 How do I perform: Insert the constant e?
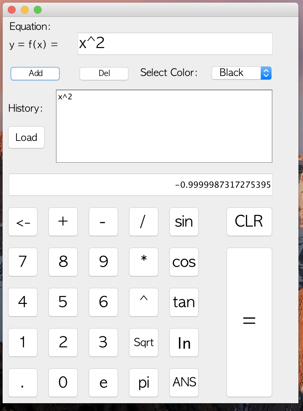click(x=103, y=383)
